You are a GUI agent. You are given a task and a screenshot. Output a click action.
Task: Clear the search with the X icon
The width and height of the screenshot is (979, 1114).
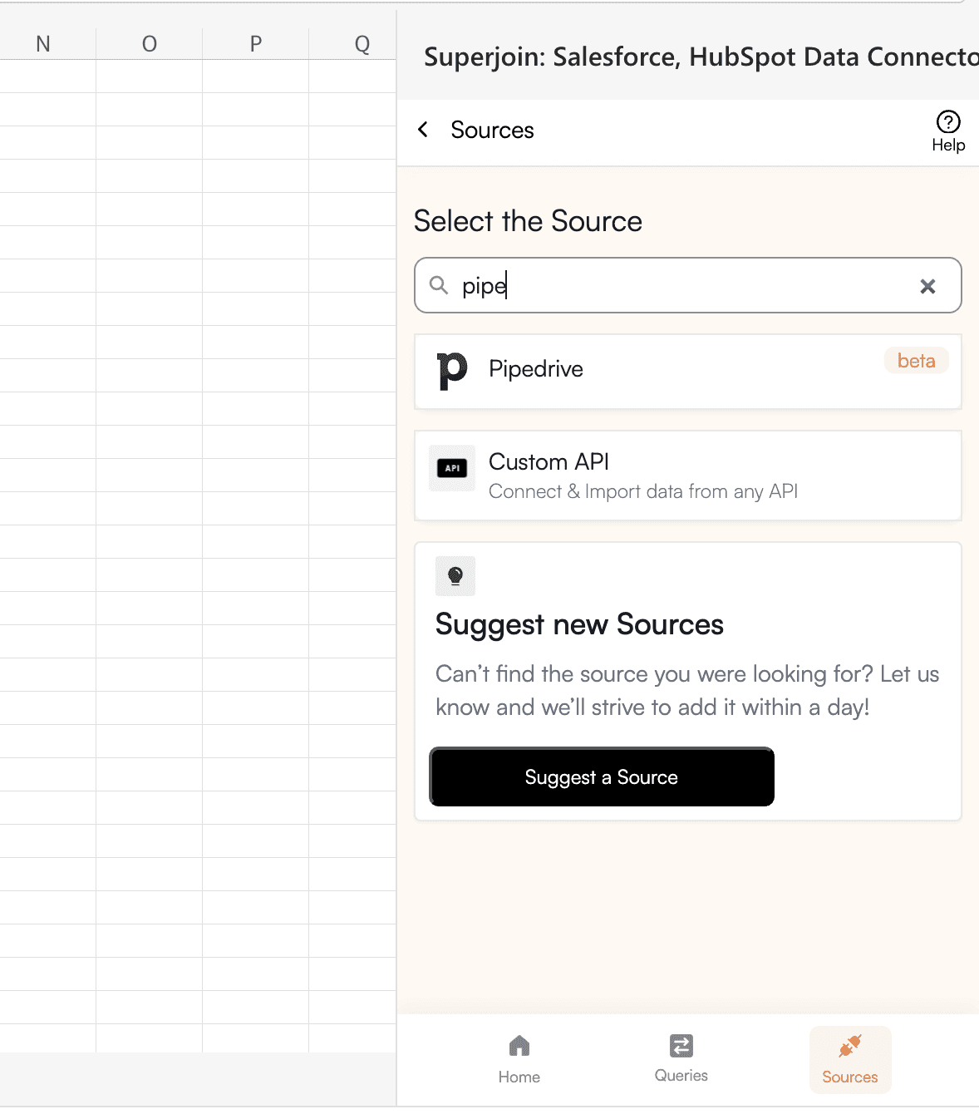928,287
